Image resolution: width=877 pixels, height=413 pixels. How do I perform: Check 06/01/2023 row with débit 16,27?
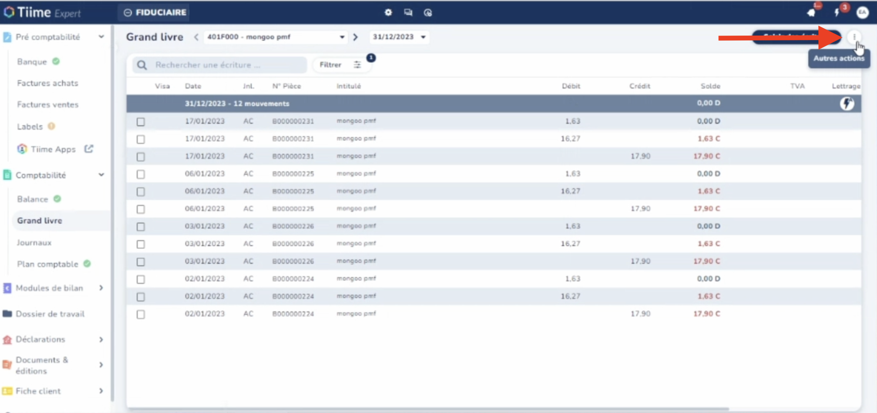(x=140, y=192)
